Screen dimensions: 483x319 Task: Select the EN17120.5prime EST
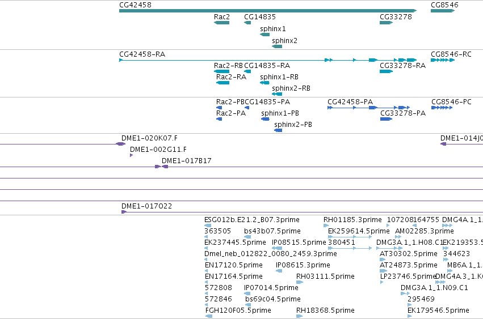[x=206, y=271]
